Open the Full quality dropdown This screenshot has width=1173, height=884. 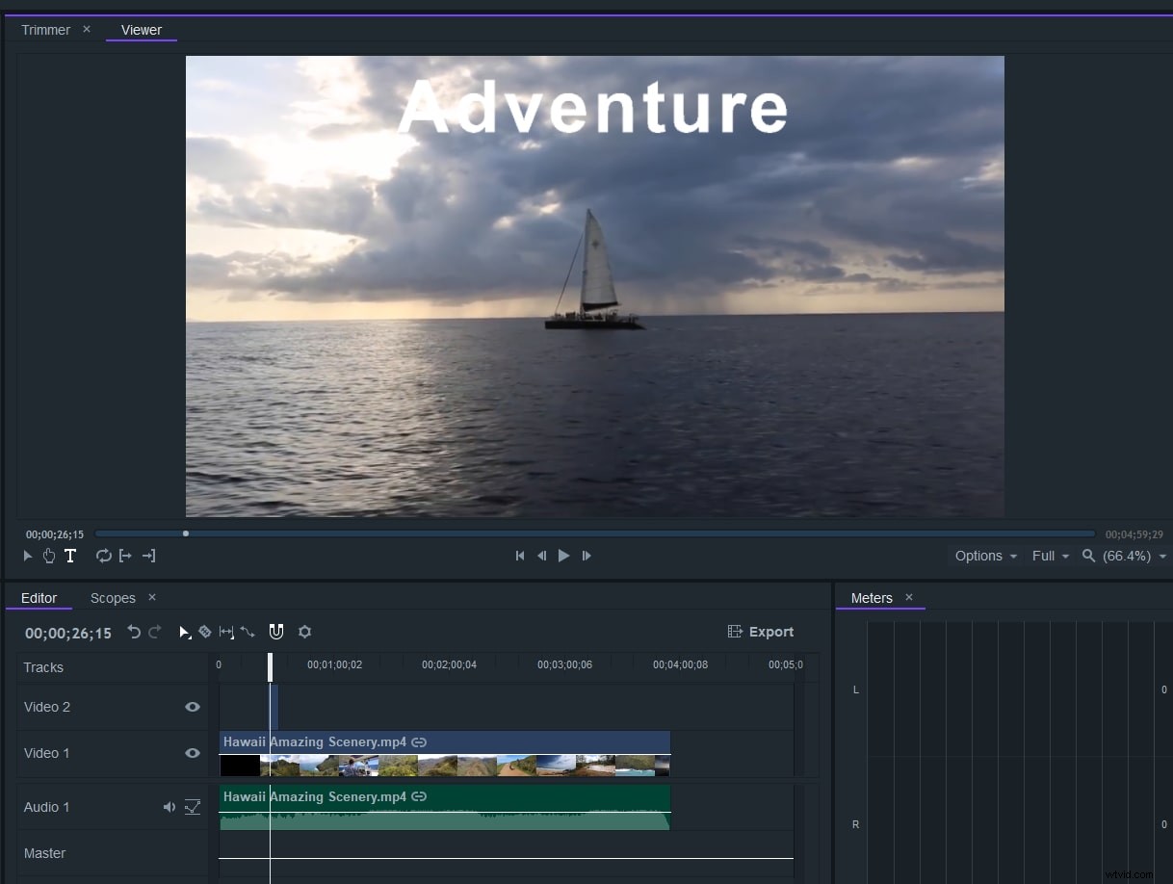pos(1049,556)
